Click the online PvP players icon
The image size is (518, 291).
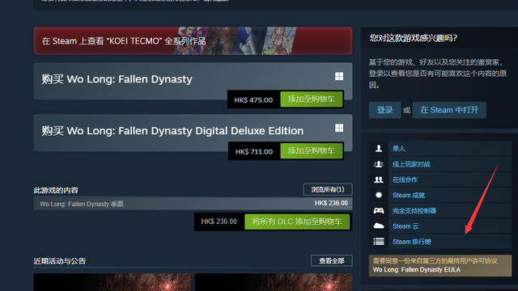(x=379, y=164)
